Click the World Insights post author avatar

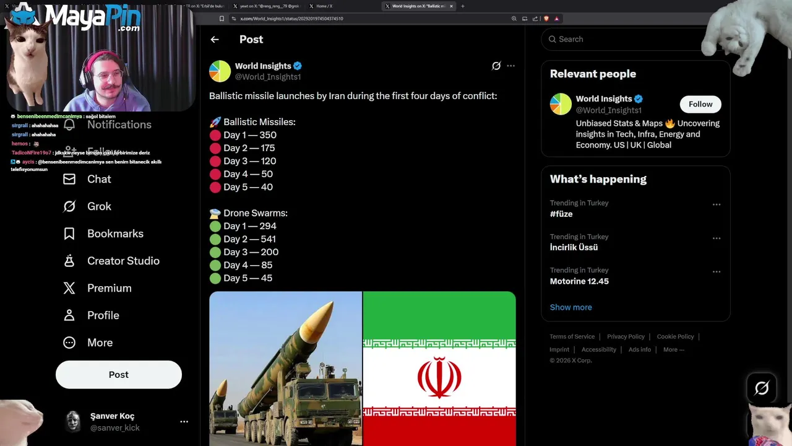click(x=220, y=71)
